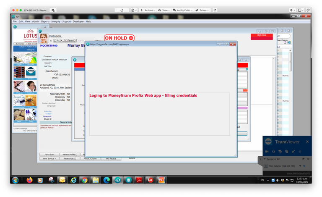Open the File menu
Viewport: 322px width, 197px height.
pos(15,21)
